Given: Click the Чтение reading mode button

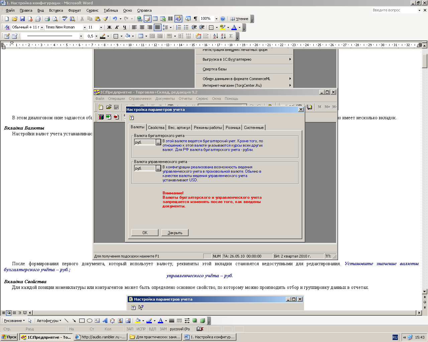Looking at the screenshot, I should click(239, 19).
